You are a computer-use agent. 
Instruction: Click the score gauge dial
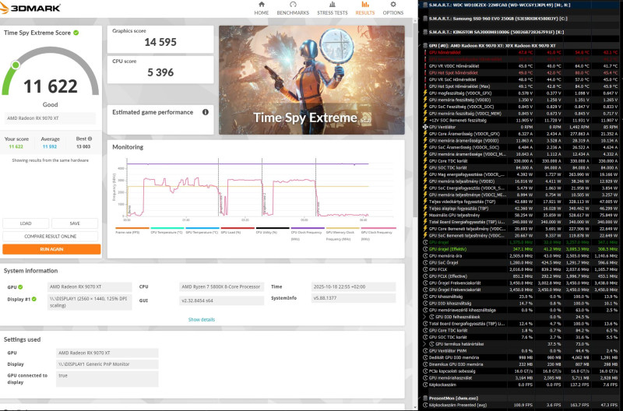coord(51,72)
